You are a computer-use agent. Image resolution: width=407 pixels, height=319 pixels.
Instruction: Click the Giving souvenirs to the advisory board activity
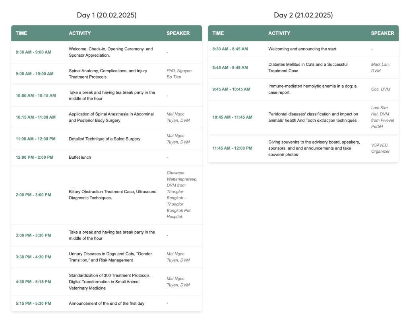(314, 148)
